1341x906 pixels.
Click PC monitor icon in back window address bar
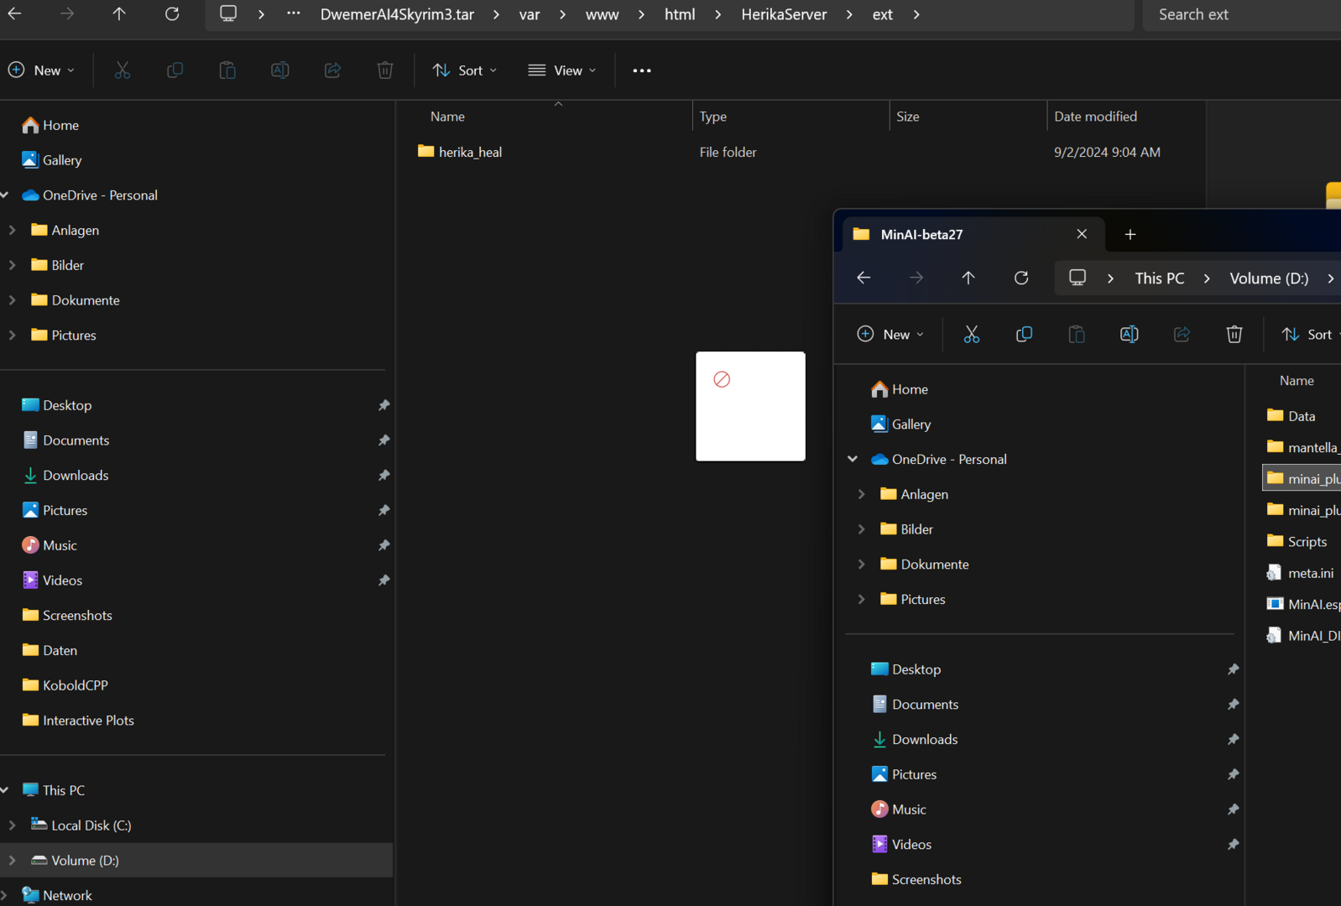point(228,14)
